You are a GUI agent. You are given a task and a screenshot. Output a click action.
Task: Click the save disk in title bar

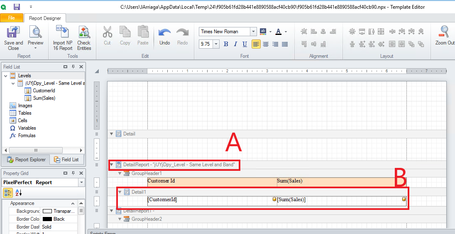click(x=17, y=7)
